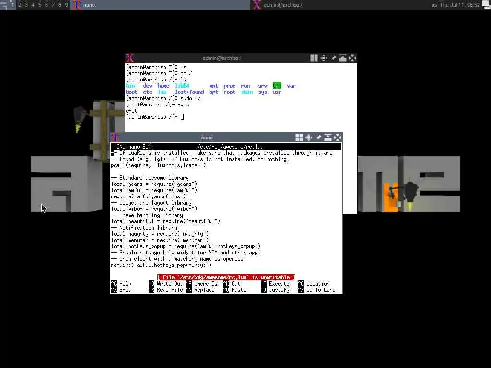Toggle sticky pin on the admin@archiso terminal window
Image resolution: width=491 pixels, height=368 pixels.
[x=333, y=58]
